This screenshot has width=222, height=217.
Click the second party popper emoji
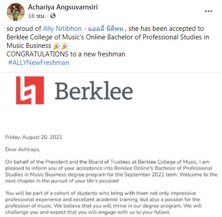65,46
